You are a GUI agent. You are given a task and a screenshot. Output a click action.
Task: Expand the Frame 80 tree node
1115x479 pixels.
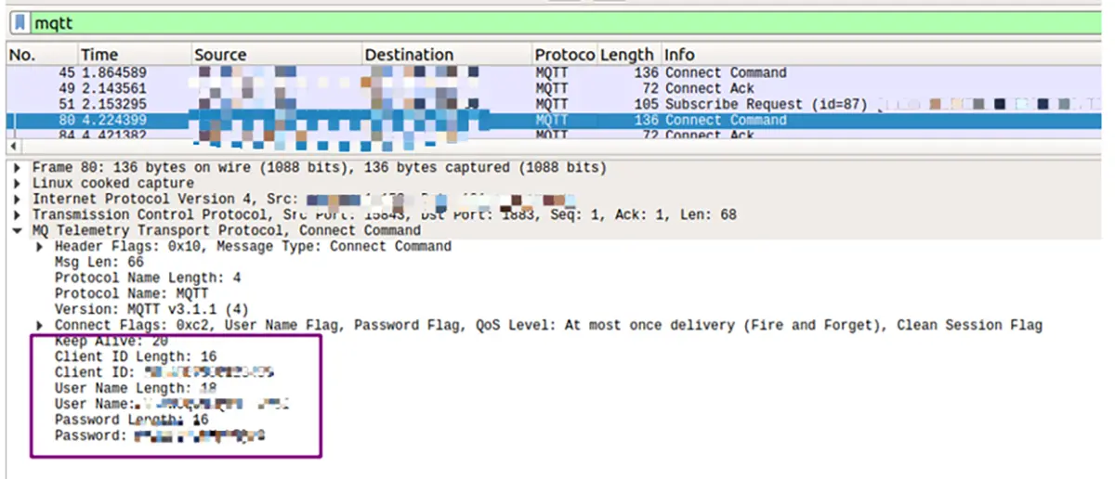click(x=17, y=168)
